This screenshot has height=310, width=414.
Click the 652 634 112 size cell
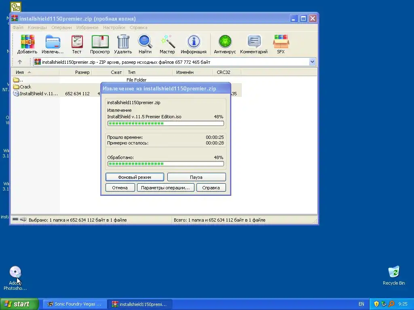[77, 94]
